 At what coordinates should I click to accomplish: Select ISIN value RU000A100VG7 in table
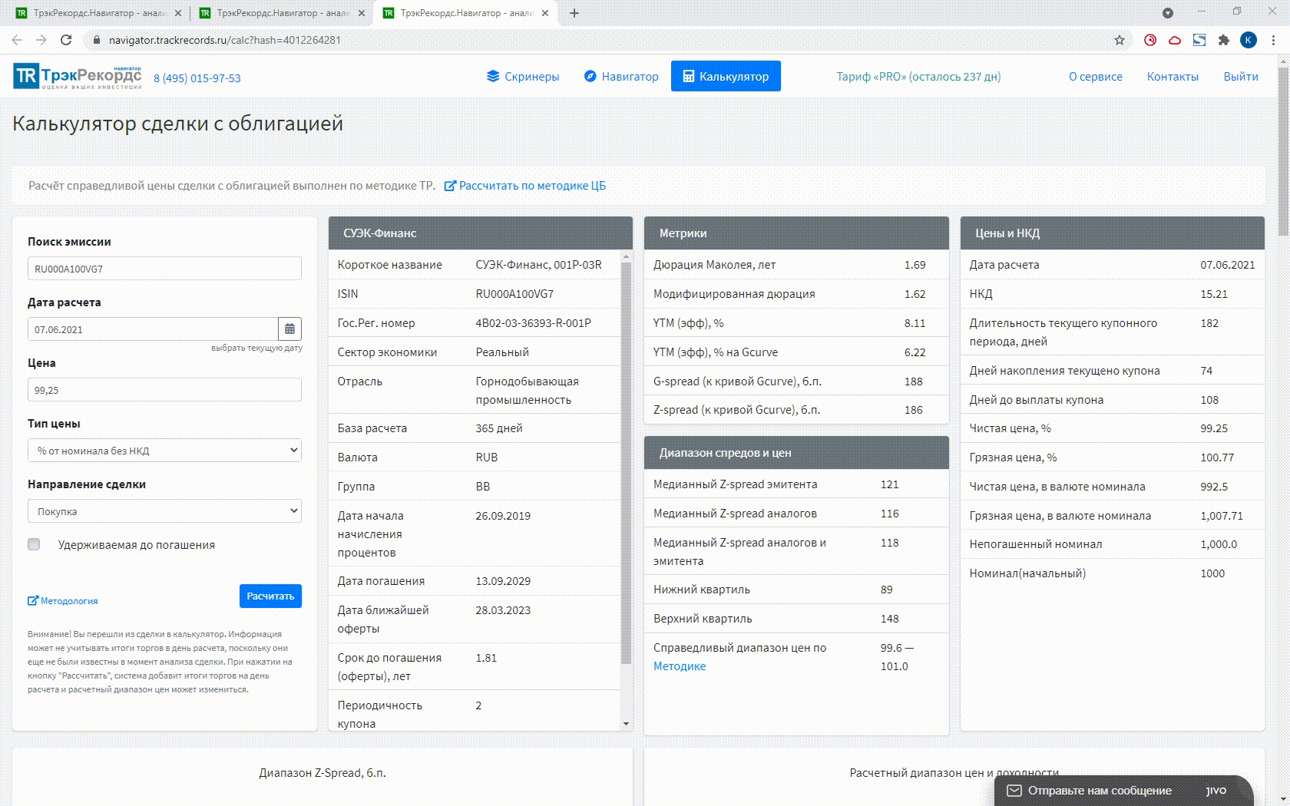[x=514, y=294]
